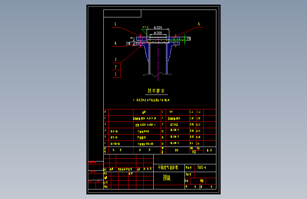Click part balloon number 3
This screenshot has width=307, height=199.
[115, 59]
